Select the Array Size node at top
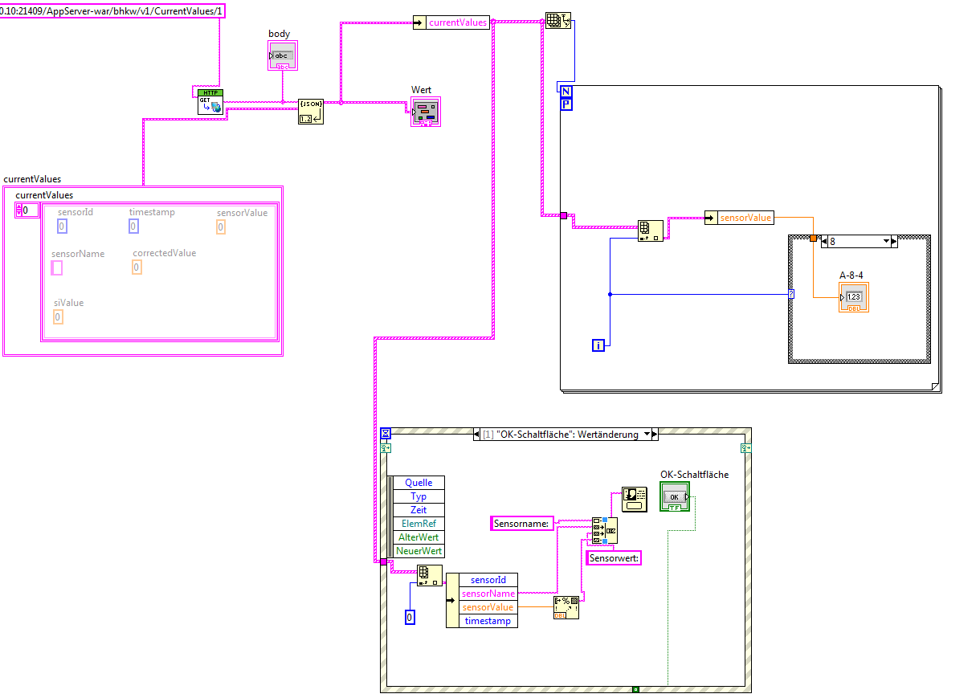 [x=557, y=21]
